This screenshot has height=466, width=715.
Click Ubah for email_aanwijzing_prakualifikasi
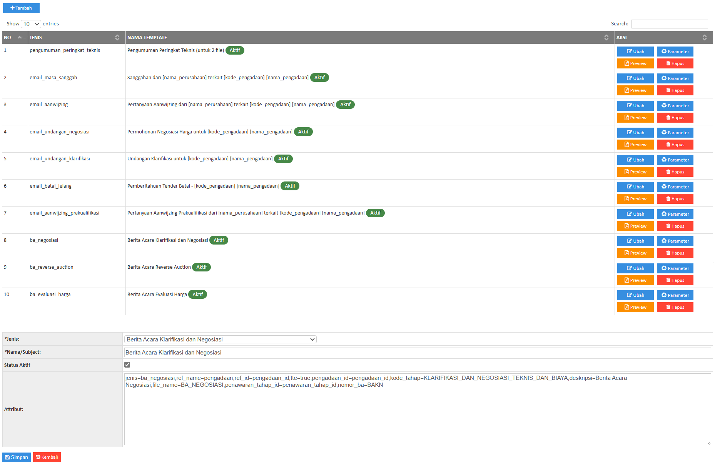coord(635,214)
